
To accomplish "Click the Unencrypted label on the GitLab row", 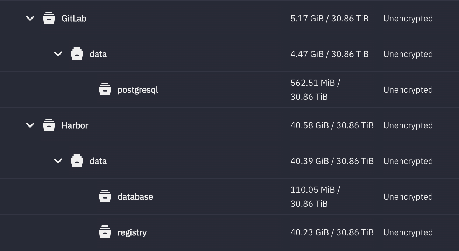I will [x=408, y=18].
